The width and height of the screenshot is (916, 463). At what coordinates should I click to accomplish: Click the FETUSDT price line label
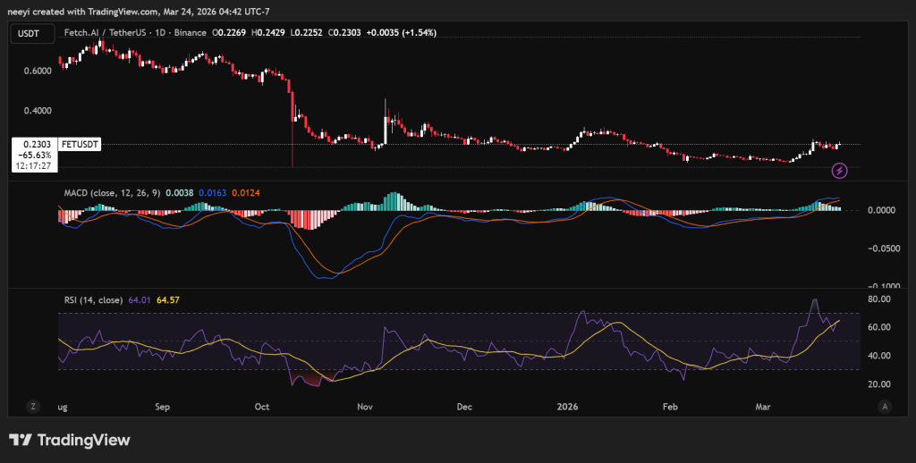pos(80,144)
